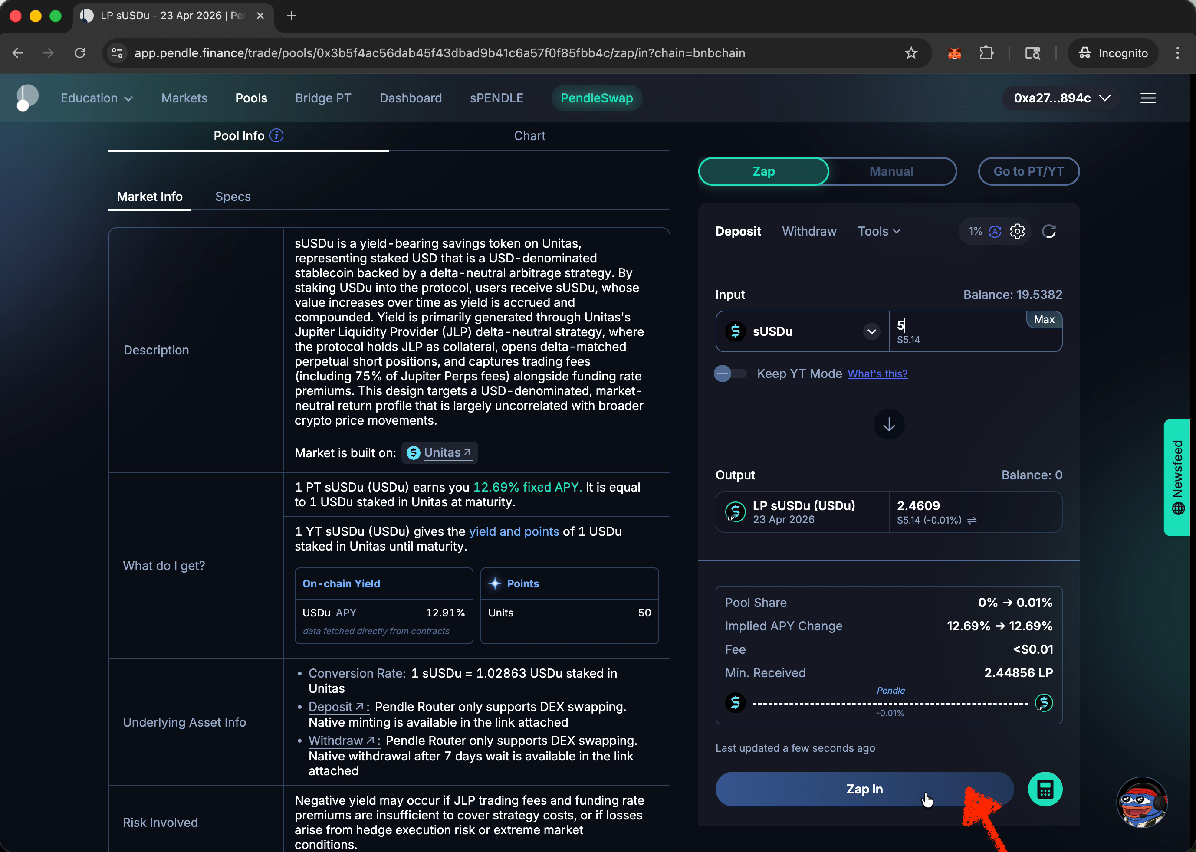The width and height of the screenshot is (1196, 852).
Task: Open the green calculator button
Action: click(1045, 789)
